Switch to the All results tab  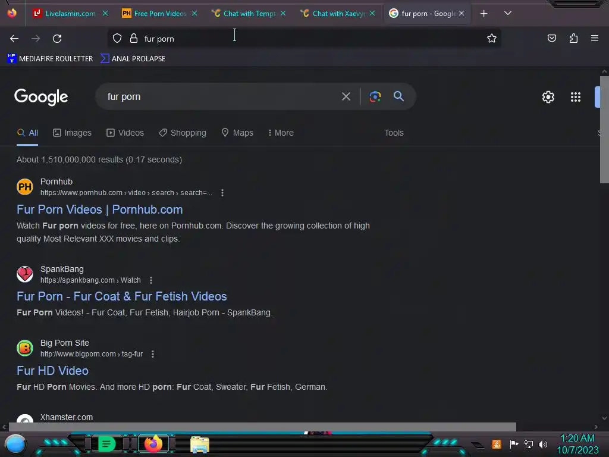[27, 133]
